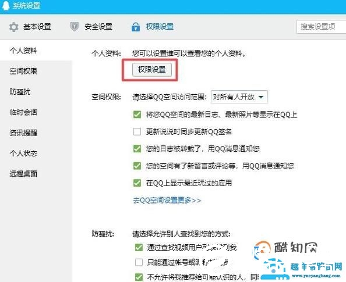This screenshot has height=282, width=346.
Task: Select 个人状态 in the sidebar
Action: tap(23, 153)
